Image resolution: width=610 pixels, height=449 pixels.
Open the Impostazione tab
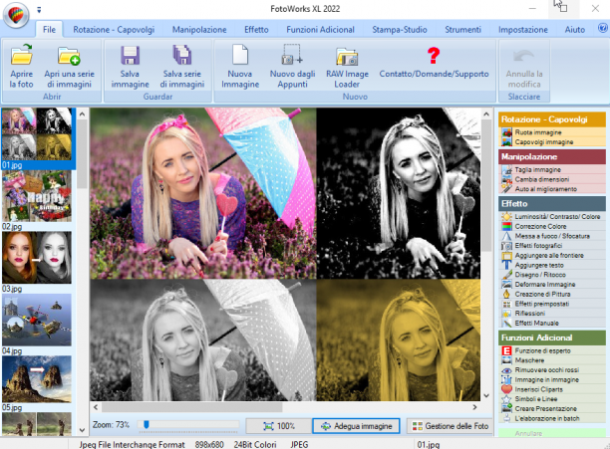tap(523, 30)
